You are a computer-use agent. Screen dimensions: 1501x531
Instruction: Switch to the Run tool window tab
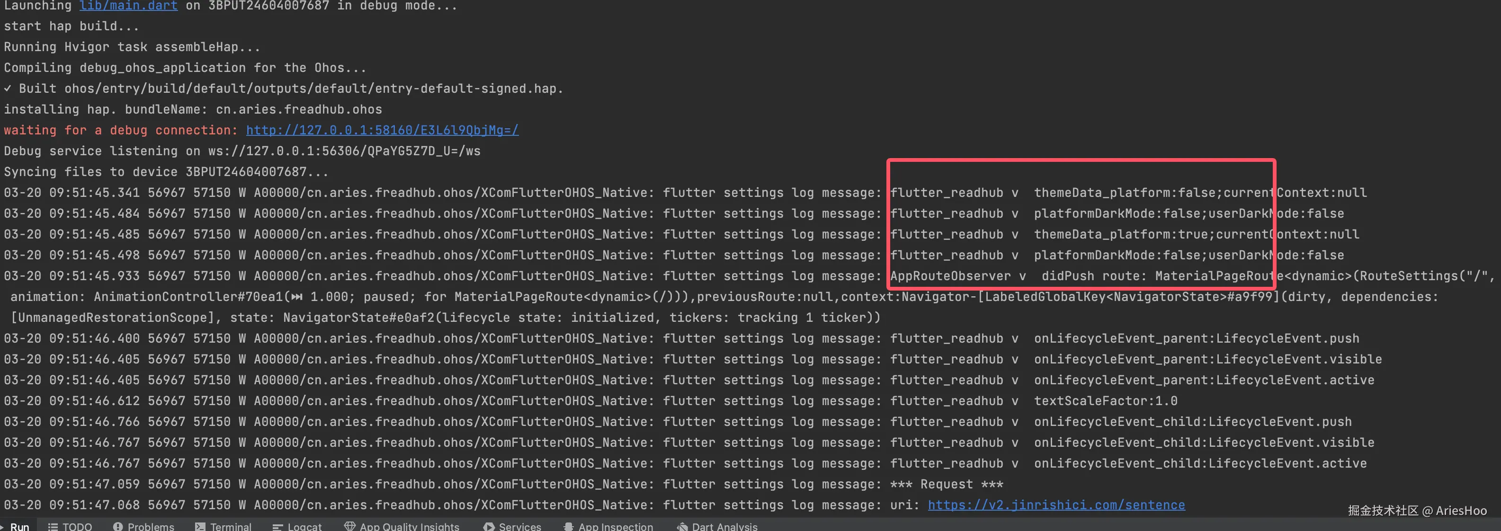(19, 526)
